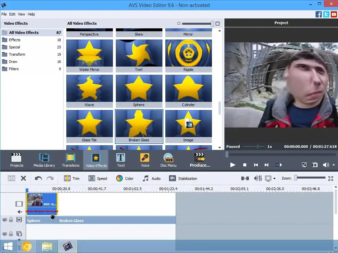Click the delete X icon in timeline toolbar

(x=23, y=178)
